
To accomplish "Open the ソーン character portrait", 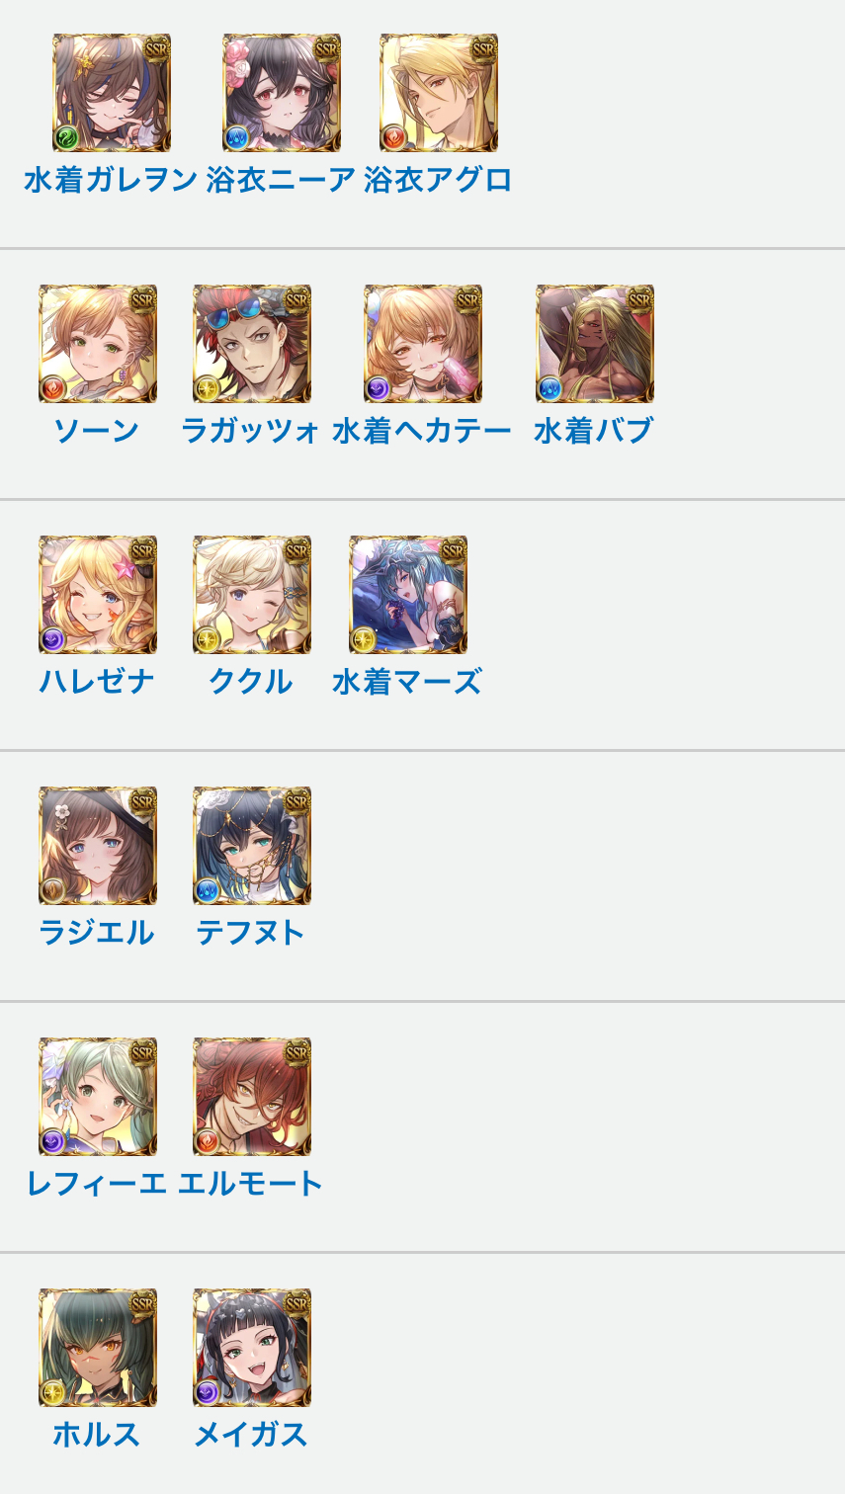I will (98, 344).
